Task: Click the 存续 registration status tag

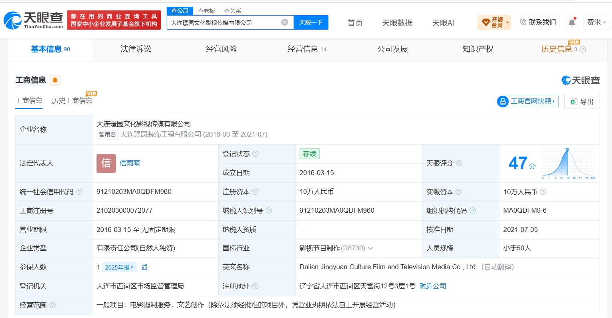Action: coord(310,154)
